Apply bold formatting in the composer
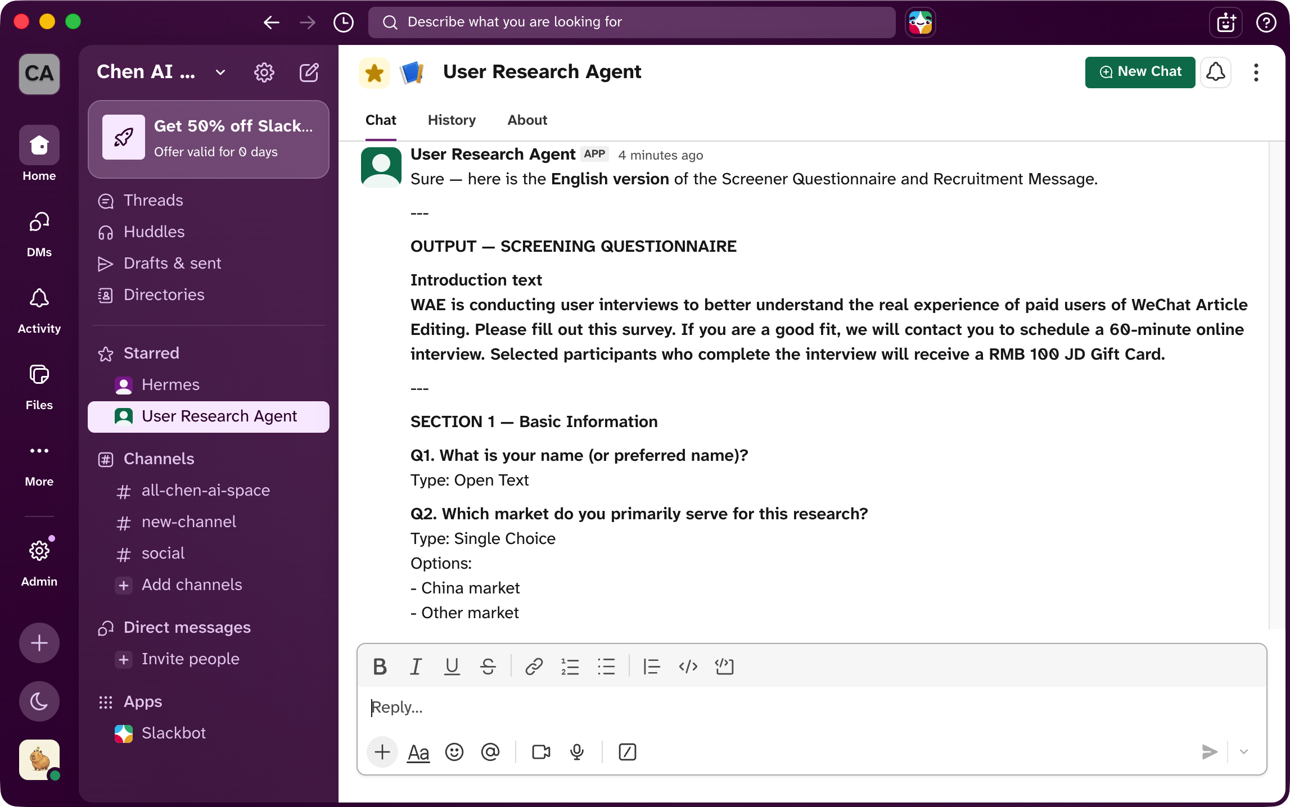 click(x=380, y=667)
